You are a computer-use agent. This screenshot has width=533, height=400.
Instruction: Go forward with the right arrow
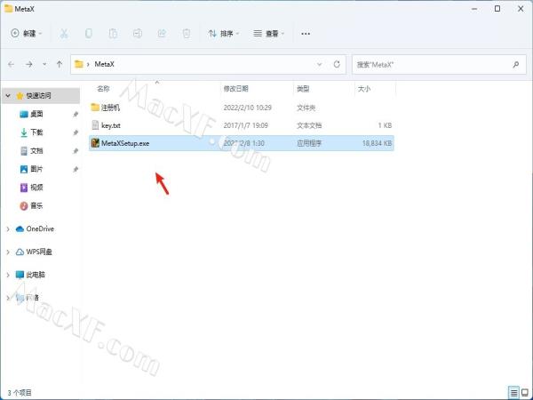coord(29,64)
